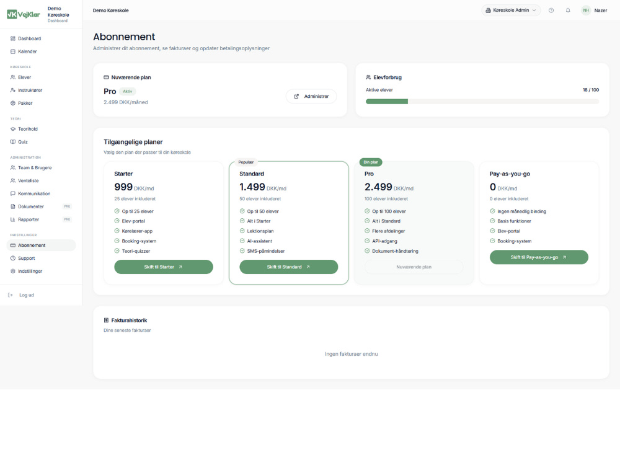The image size is (620, 465).
Task: Open Elever menu item
Action: 41,77
